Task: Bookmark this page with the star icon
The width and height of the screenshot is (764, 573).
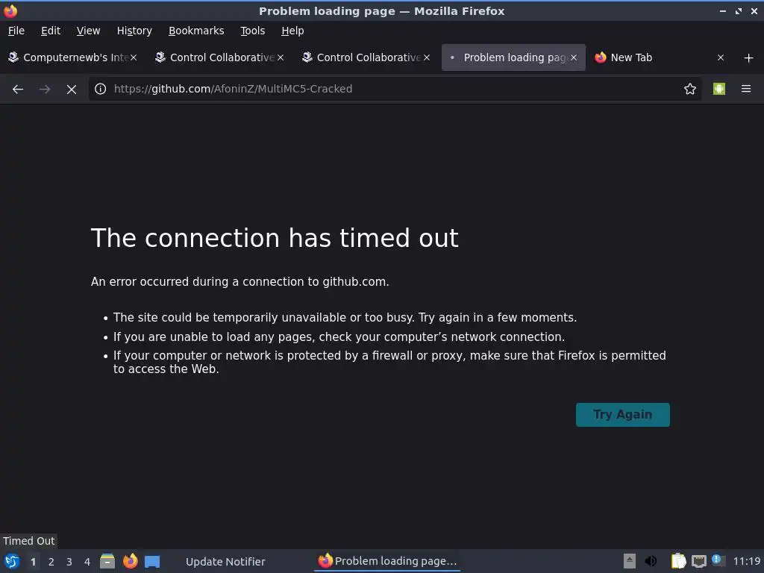Action: 689,89
